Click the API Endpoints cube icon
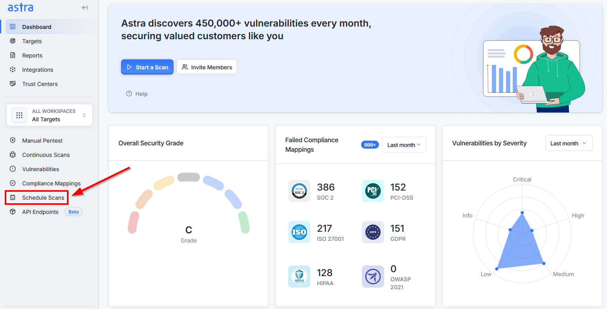Image resolution: width=607 pixels, height=309 pixels. [13, 212]
